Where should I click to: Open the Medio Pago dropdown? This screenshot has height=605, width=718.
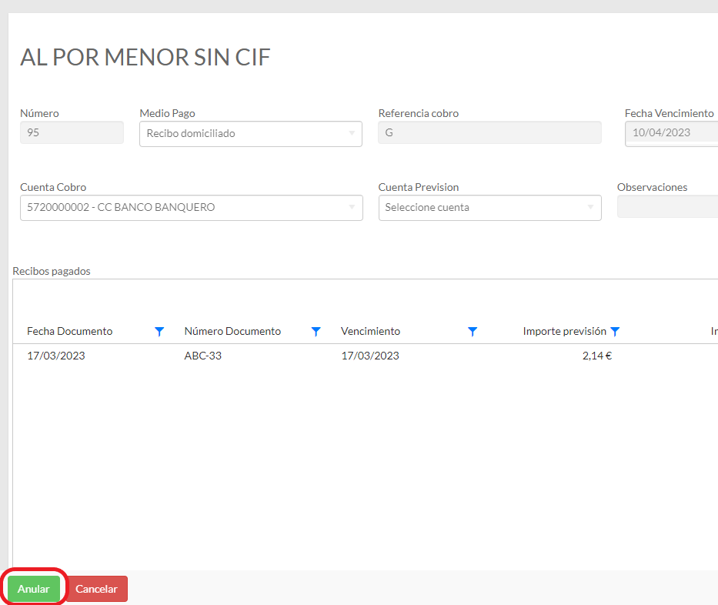click(250, 134)
